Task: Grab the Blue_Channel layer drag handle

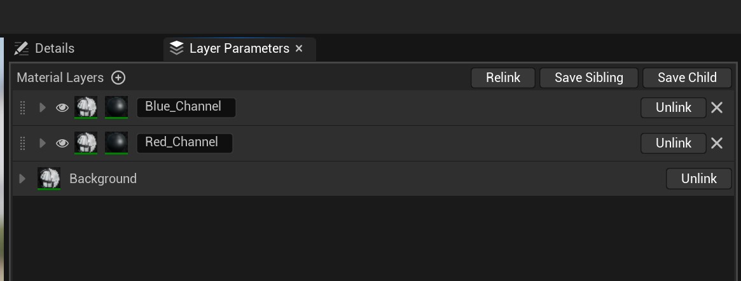Action: pos(22,107)
